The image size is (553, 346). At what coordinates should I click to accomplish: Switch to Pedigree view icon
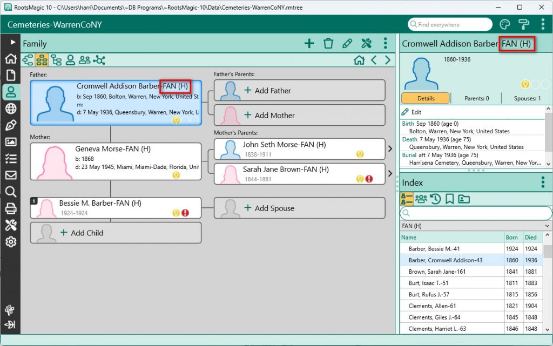pos(28,60)
